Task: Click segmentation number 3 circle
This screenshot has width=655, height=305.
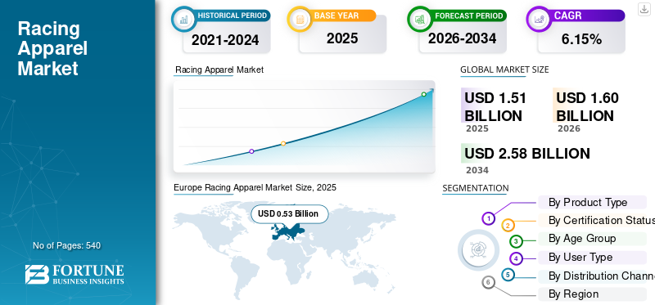Action: [x=517, y=241]
